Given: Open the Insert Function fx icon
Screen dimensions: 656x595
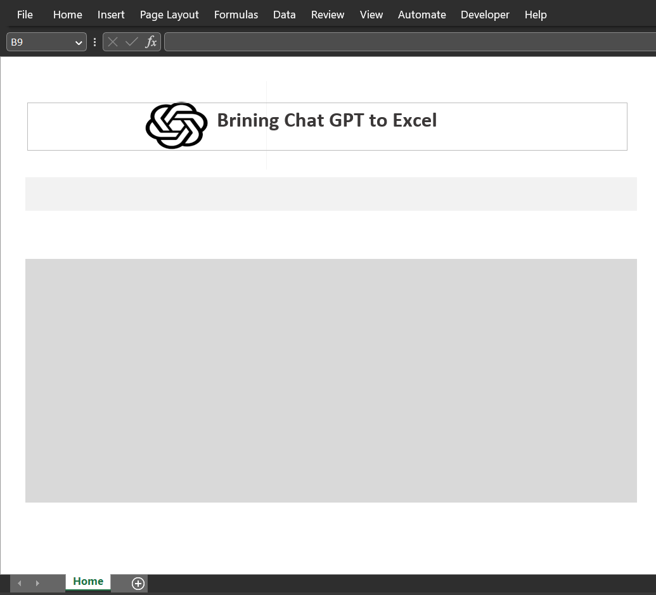Looking at the screenshot, I should (151, 42).
